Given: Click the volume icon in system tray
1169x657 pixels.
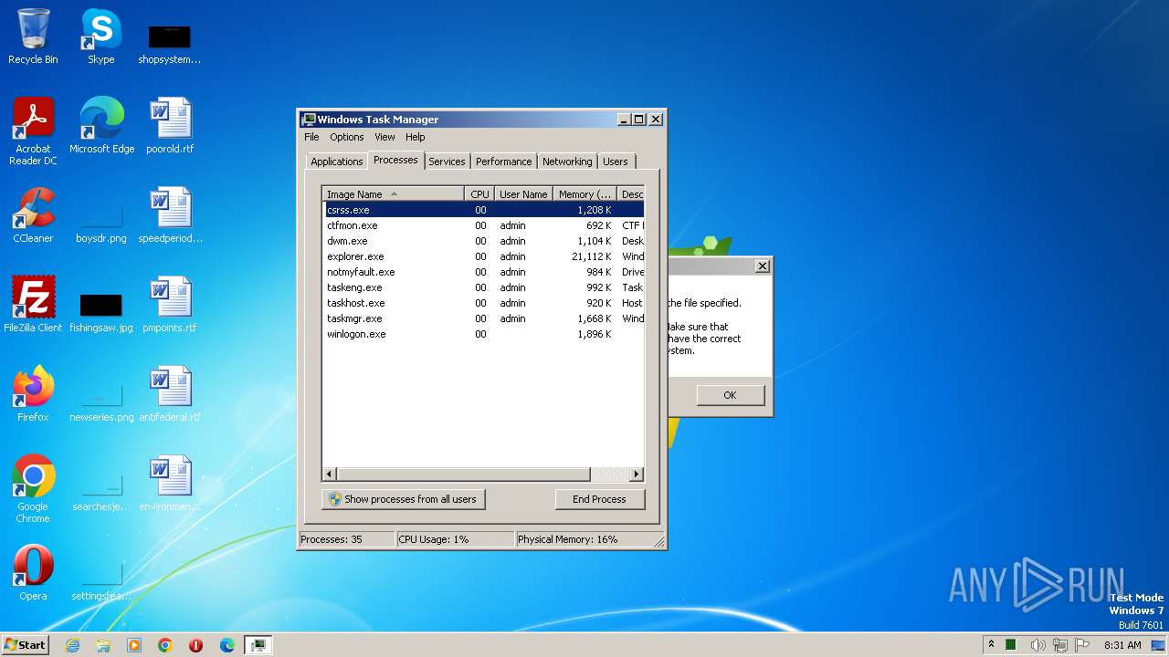Looking at the screenshot, I should pyautogui.click(x=1037, y=645).
